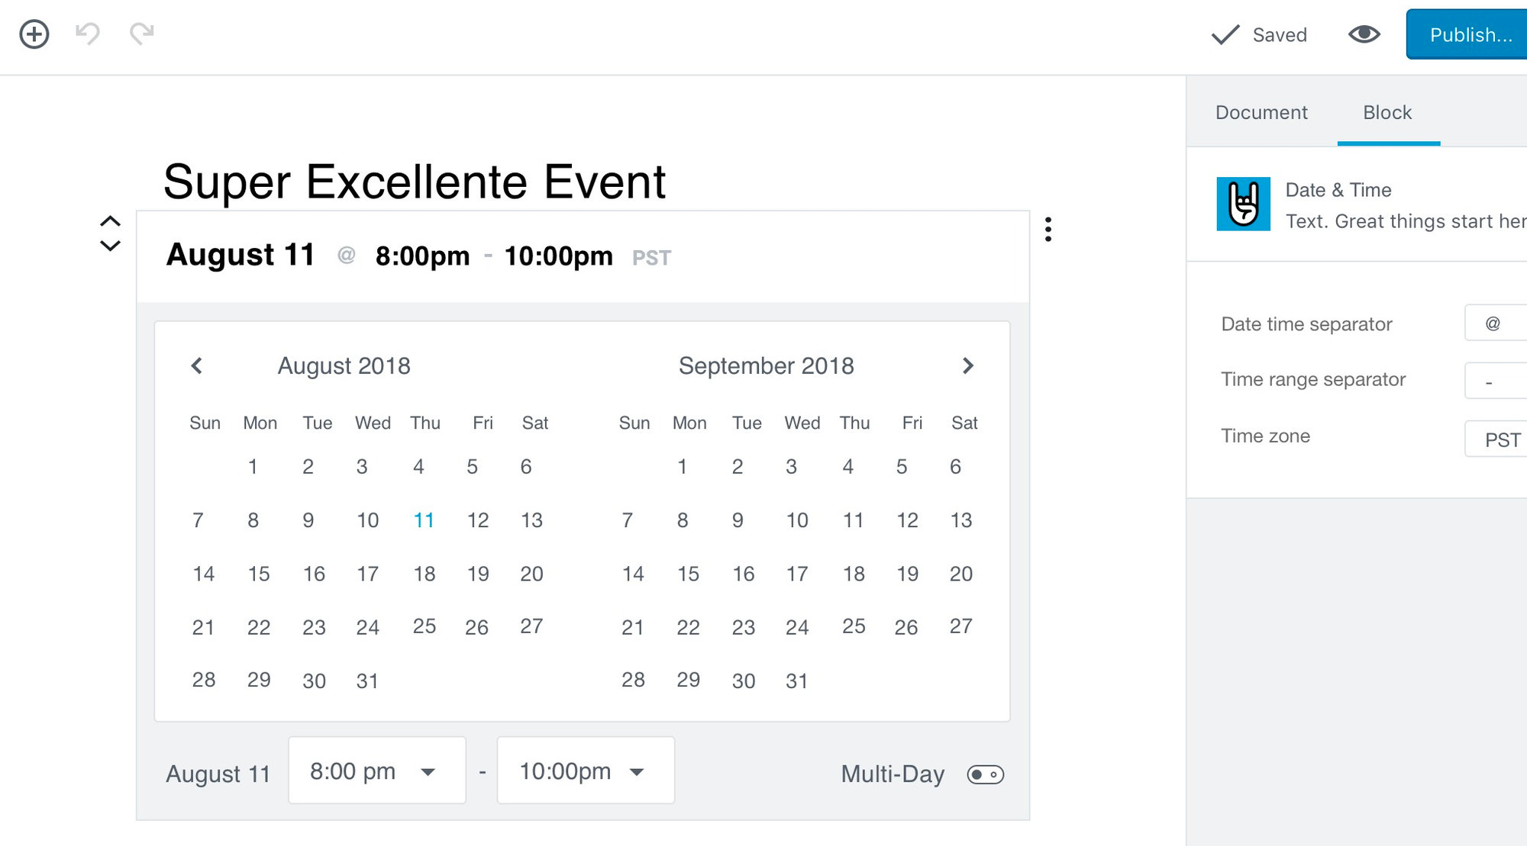Click September 15 on the calendar
Viewport: 1527px width, 846px height.
(x=689, y=574)
